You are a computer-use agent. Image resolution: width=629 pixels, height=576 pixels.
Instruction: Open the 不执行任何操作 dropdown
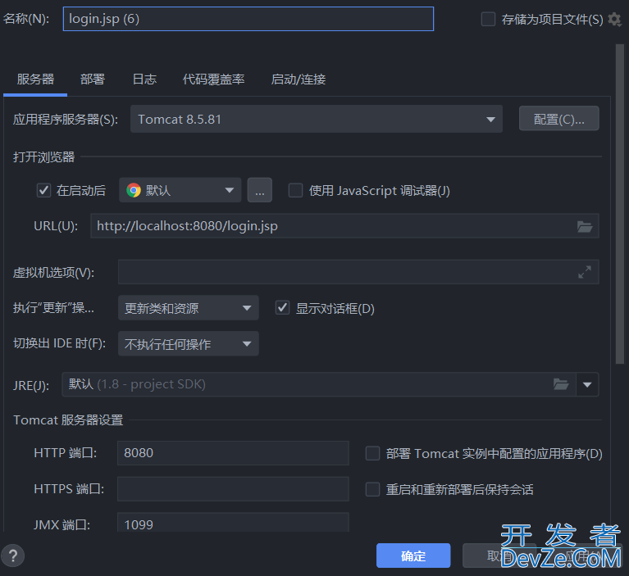click(x=188, y=343)
